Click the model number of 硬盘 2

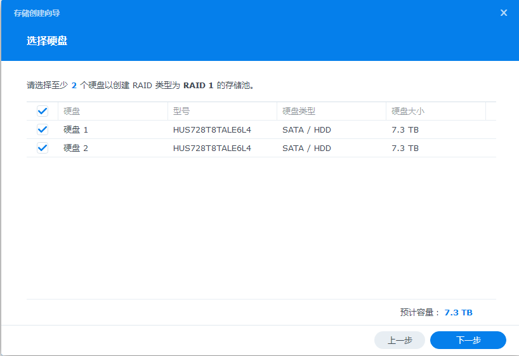click(212, 148)
